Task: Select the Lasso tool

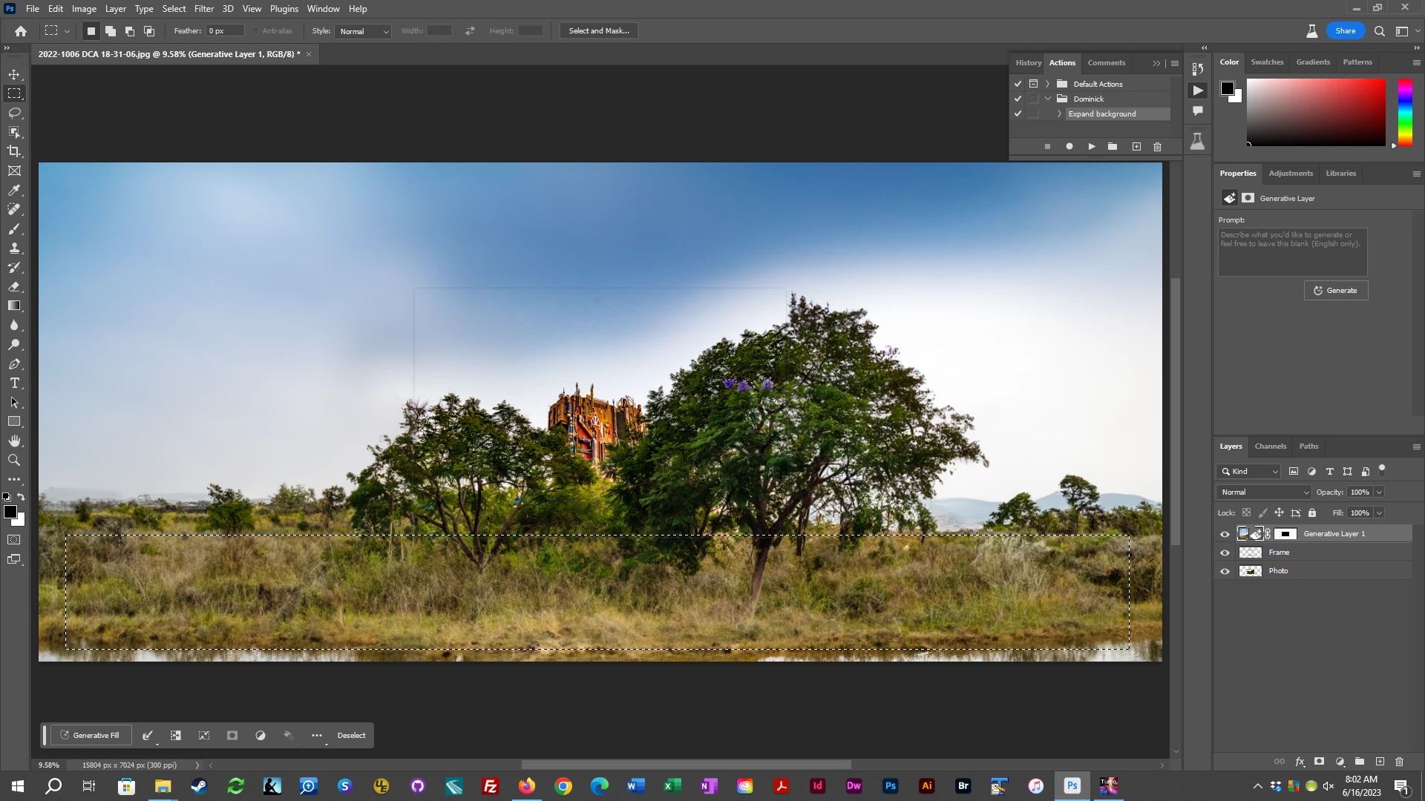Action: point(14,113)
